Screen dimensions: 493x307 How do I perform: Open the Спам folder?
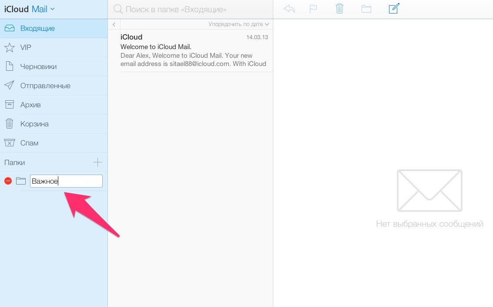point(54,143)
